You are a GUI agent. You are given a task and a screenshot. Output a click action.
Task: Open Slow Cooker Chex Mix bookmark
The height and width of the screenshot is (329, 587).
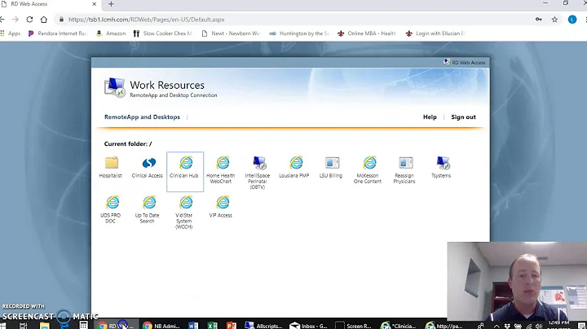pos(163,33)
